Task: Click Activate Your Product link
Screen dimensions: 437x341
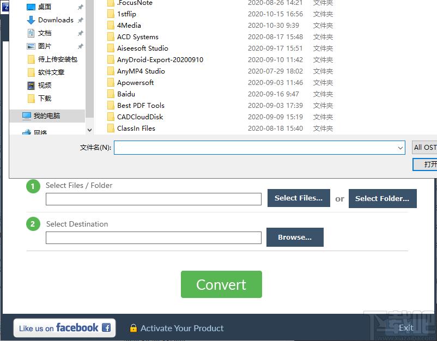Action: [x=182, y=328]
